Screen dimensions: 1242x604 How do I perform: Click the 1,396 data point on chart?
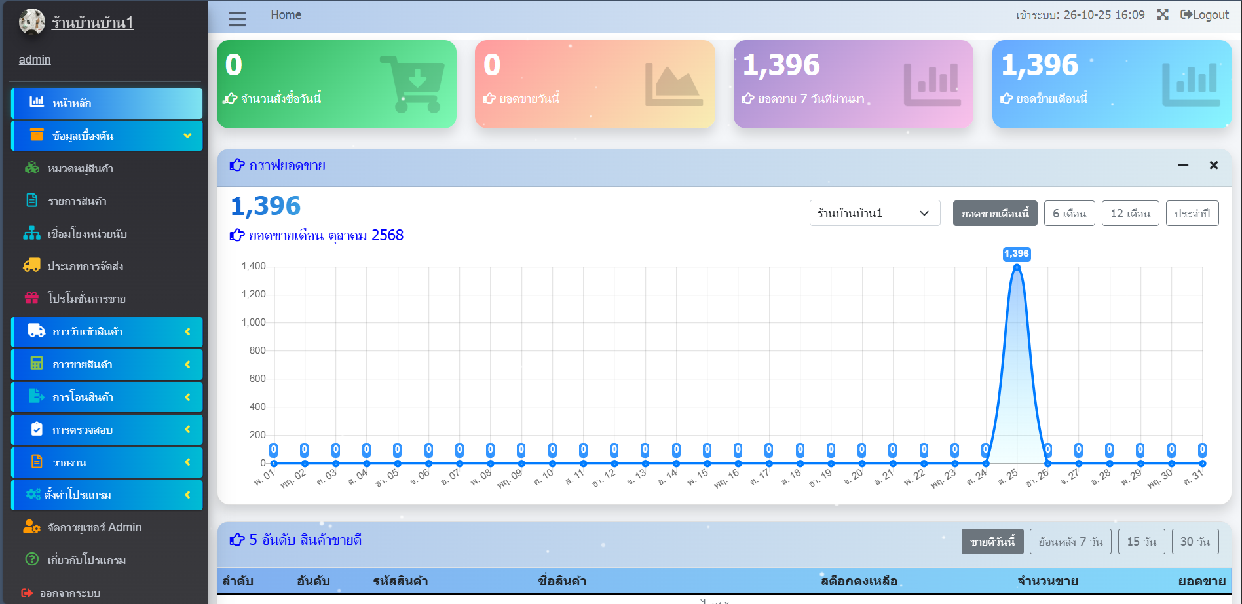click(1017, 267)
